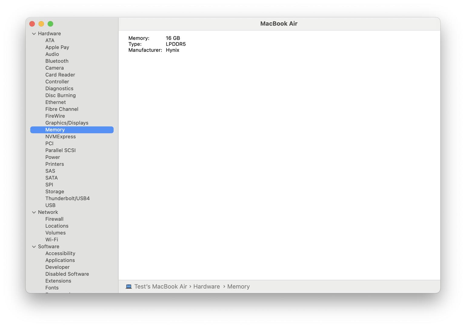
Task: Show the Applications list under Software
Action: tap(60, 260)
